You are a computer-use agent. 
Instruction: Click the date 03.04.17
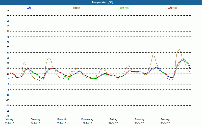coord(9,123)
